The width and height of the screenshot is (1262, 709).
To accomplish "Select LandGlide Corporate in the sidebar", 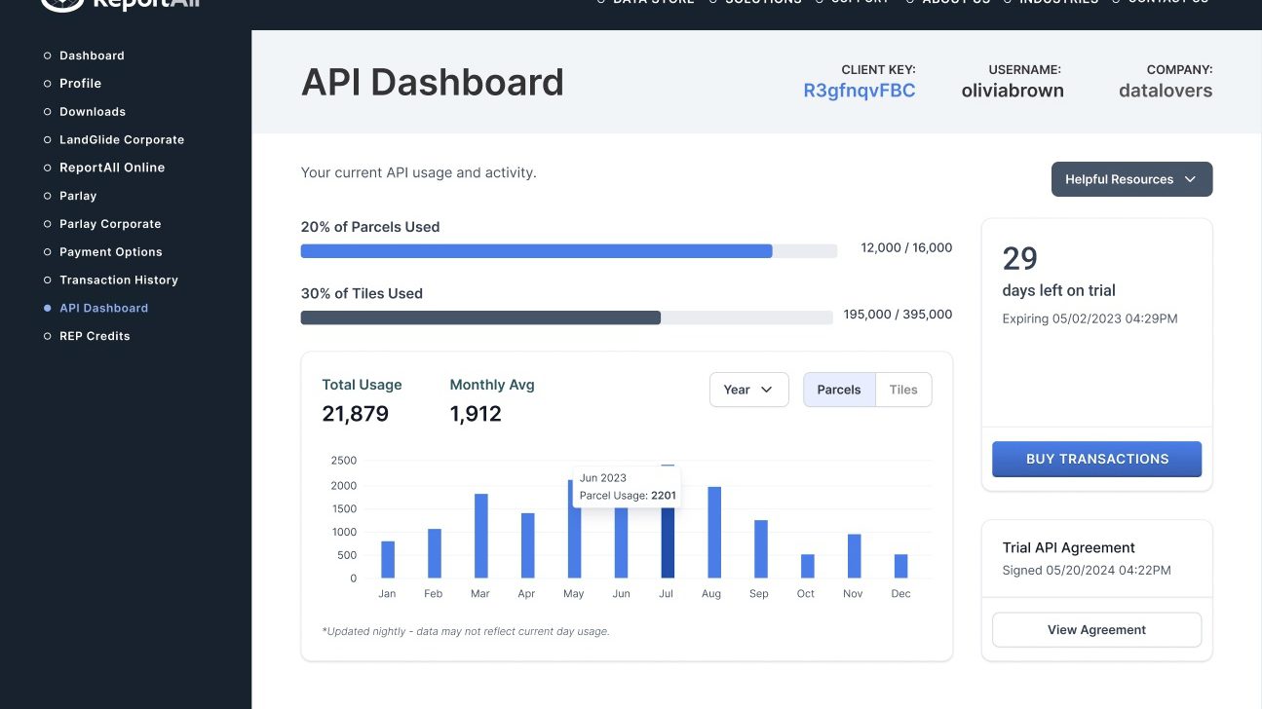I will [x=122, y=139].
